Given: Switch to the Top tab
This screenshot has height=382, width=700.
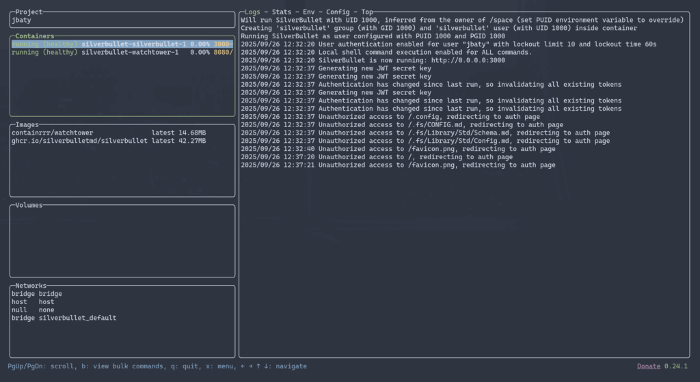Looking at the screenshot, I should coord(367,12).
